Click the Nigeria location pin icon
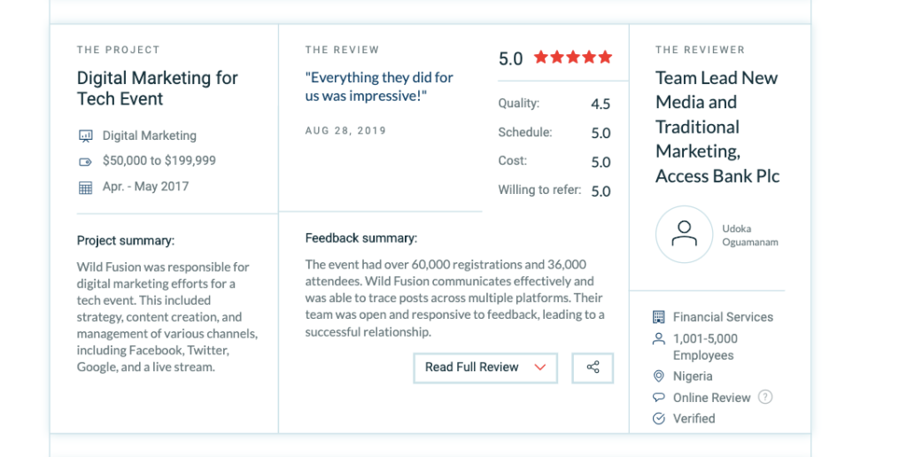The height and width of the screenshot is (457, 907). click(x=658, y=376)
